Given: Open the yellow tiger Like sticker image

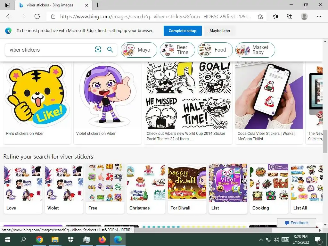Looking at the screenshot, I should point(37,95).
